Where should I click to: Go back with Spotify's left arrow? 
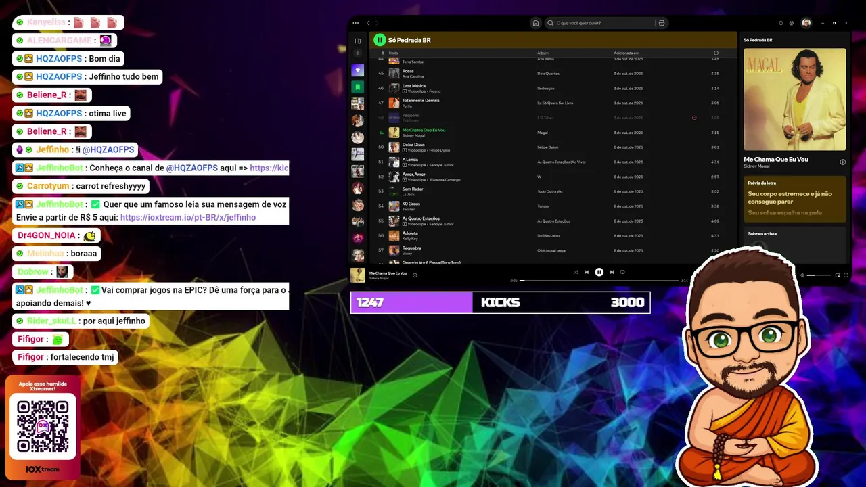pyautogui.click(x=368, y=23)
